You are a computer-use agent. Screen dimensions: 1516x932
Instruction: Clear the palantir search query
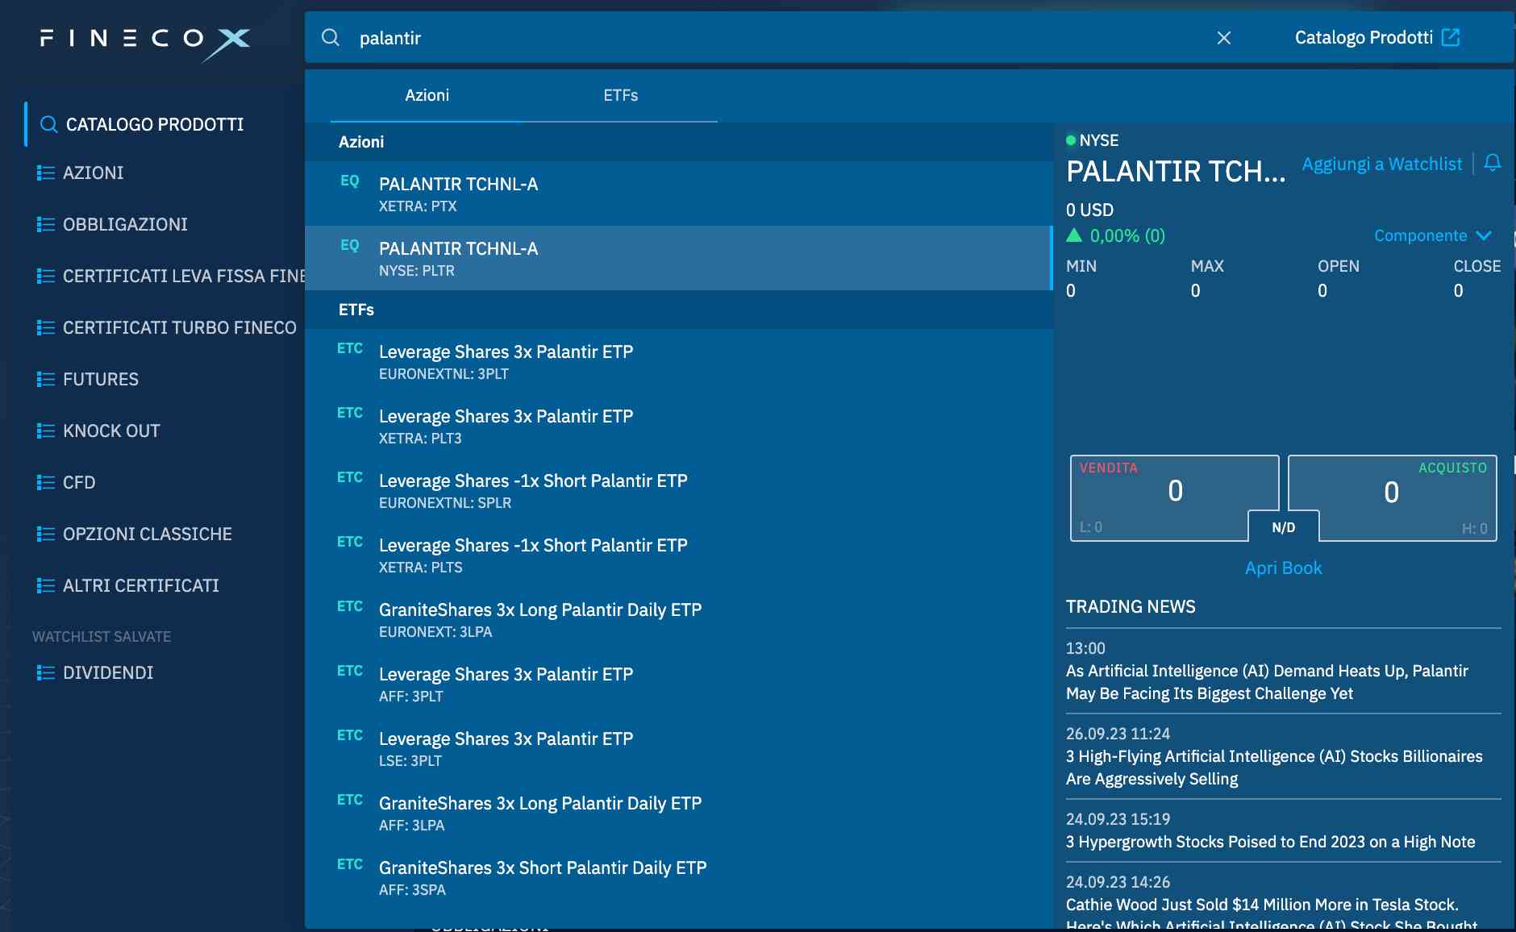[x=1224, y=37]
